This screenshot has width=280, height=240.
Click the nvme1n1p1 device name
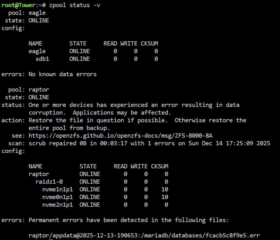click(x=57, y=189)
